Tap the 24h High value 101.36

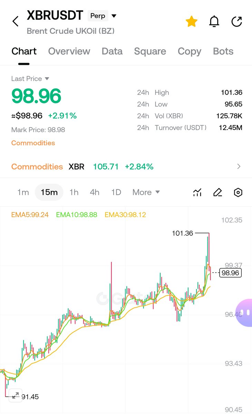point(232,92)
